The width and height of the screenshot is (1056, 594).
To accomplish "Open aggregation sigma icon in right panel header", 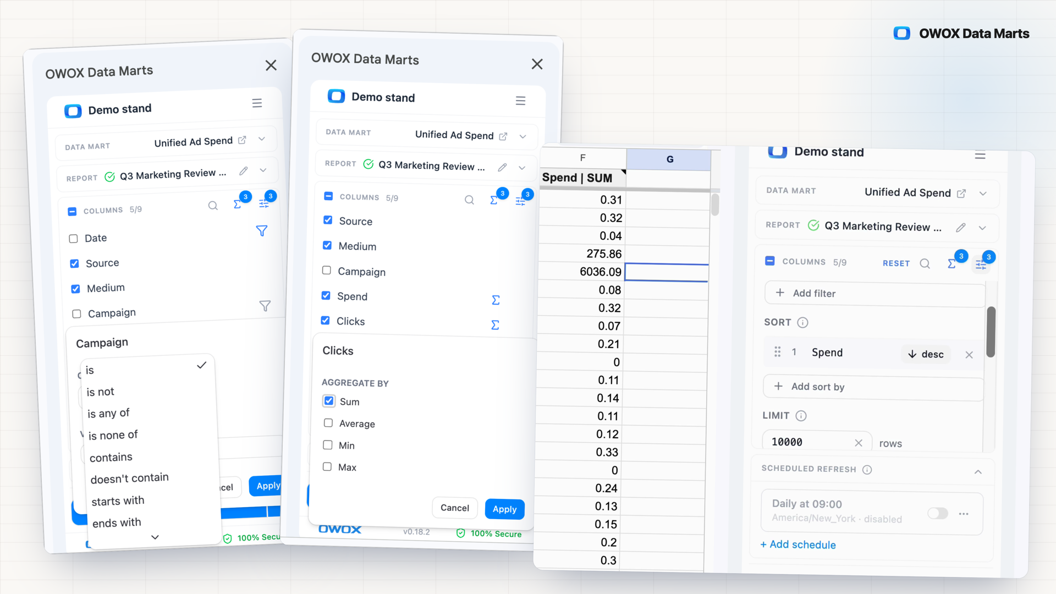I will (952, 263).
